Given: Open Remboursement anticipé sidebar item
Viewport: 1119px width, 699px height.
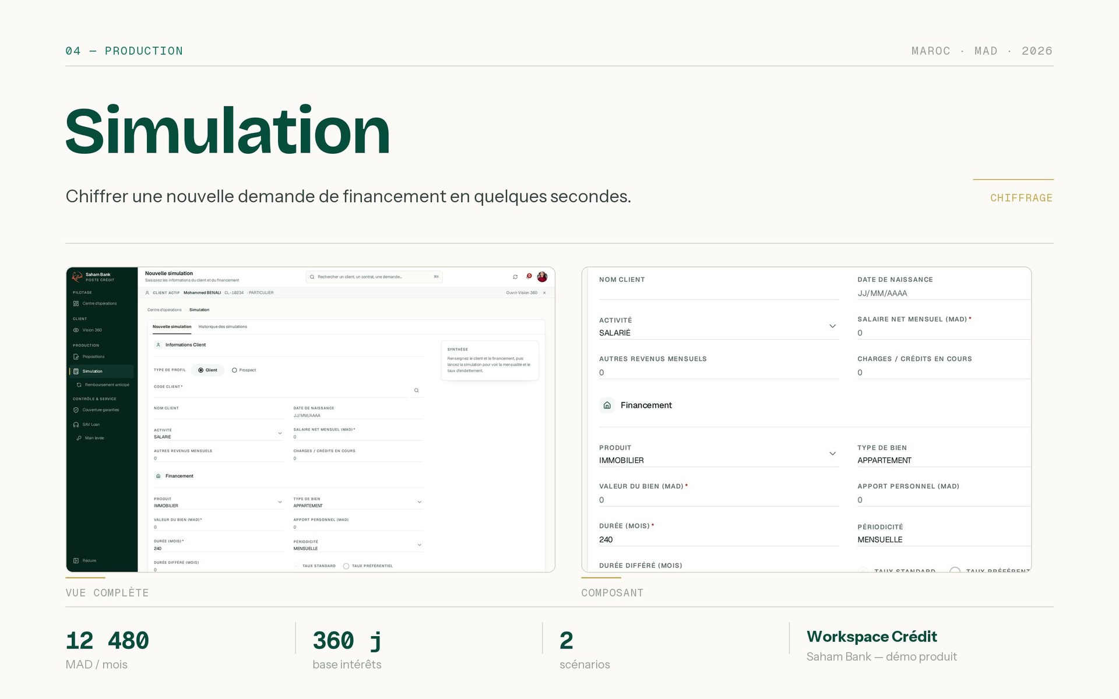Looking at the screenshot, I should click(x=103, y=385).
